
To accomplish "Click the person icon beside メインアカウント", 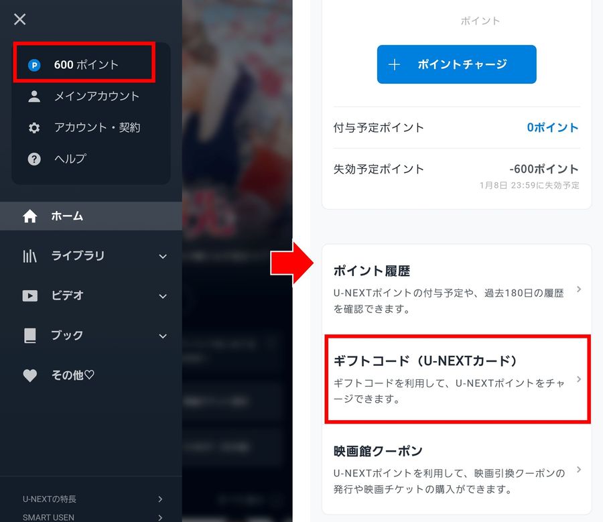I will (x=34, y=96).
